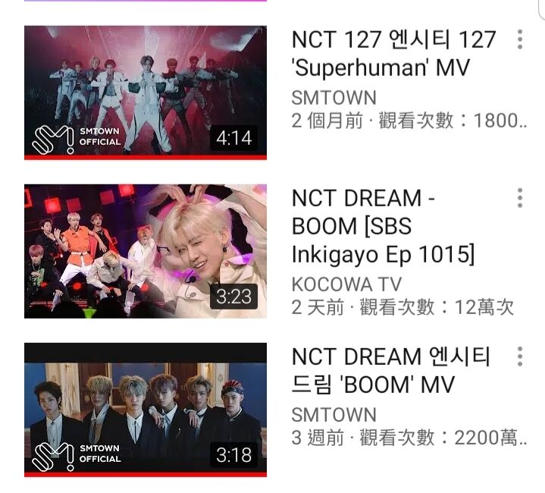Click SMTOWN Official logo on Superhuman thumbnail

point(77,140)
